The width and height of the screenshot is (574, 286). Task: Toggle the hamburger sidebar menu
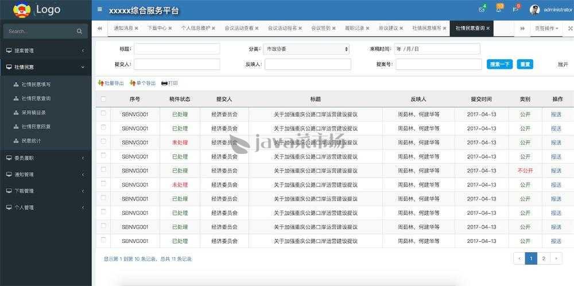[99, 10]
